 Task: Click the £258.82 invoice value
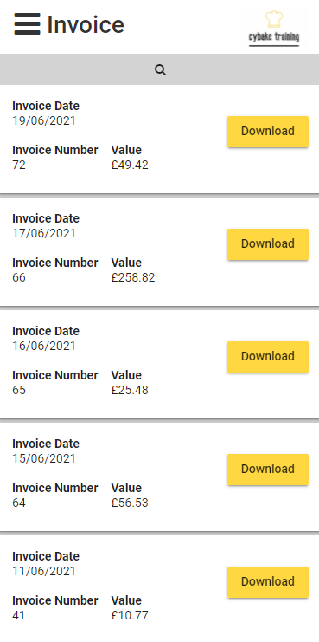133,278
